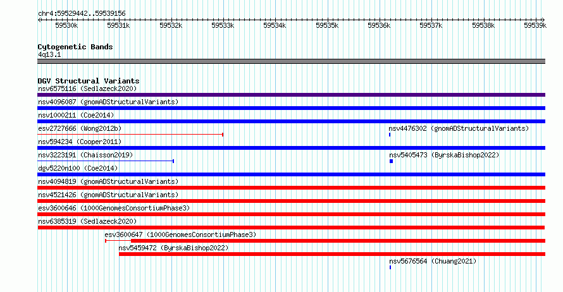Select the blue bar under nsv1000211

point(291,121)
